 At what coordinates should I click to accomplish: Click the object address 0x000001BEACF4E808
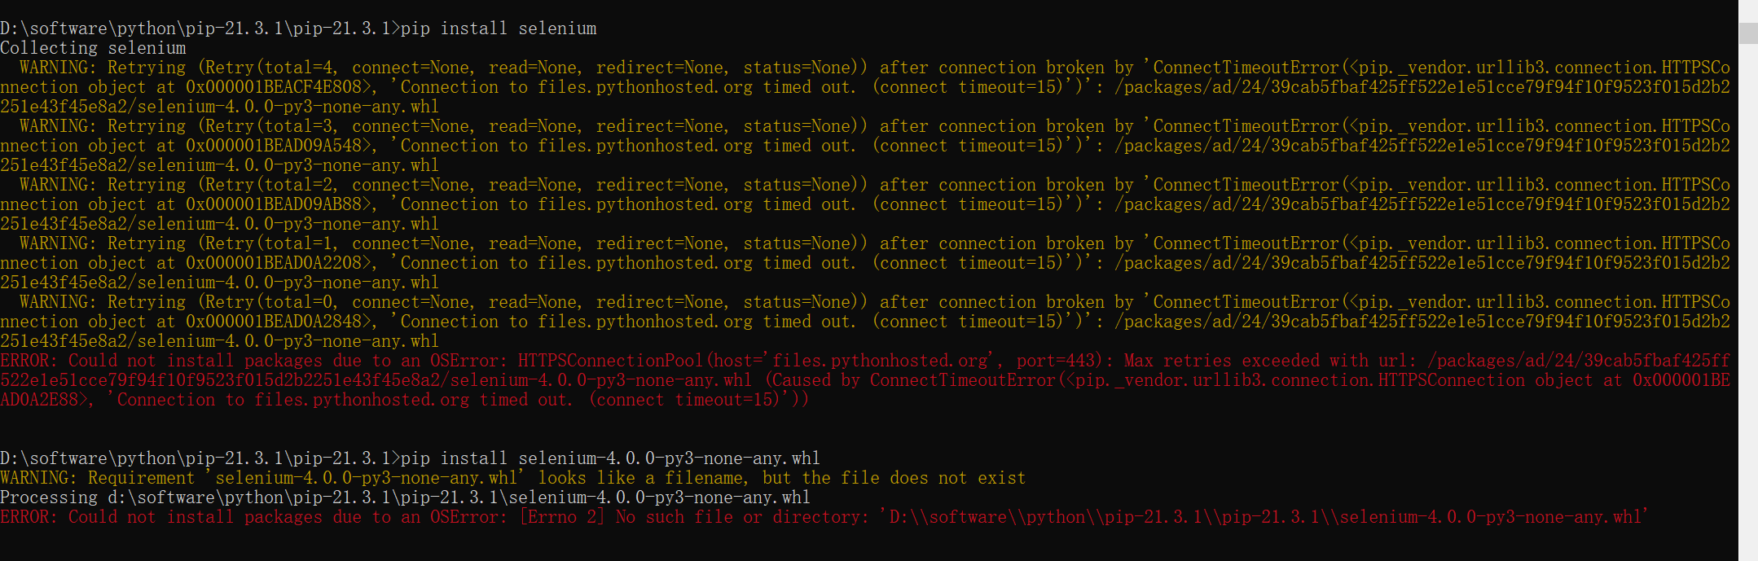click(x=274, y=87)
